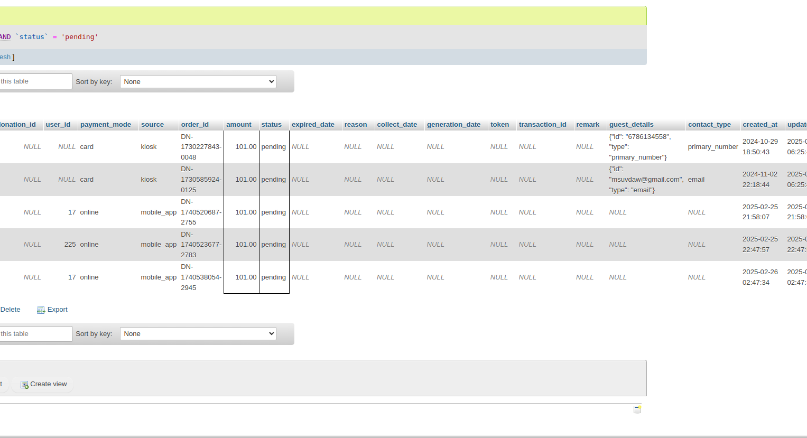807x438 pixels.
Task: Open the top Sort by key dropdown
Action: coord(198,82)
